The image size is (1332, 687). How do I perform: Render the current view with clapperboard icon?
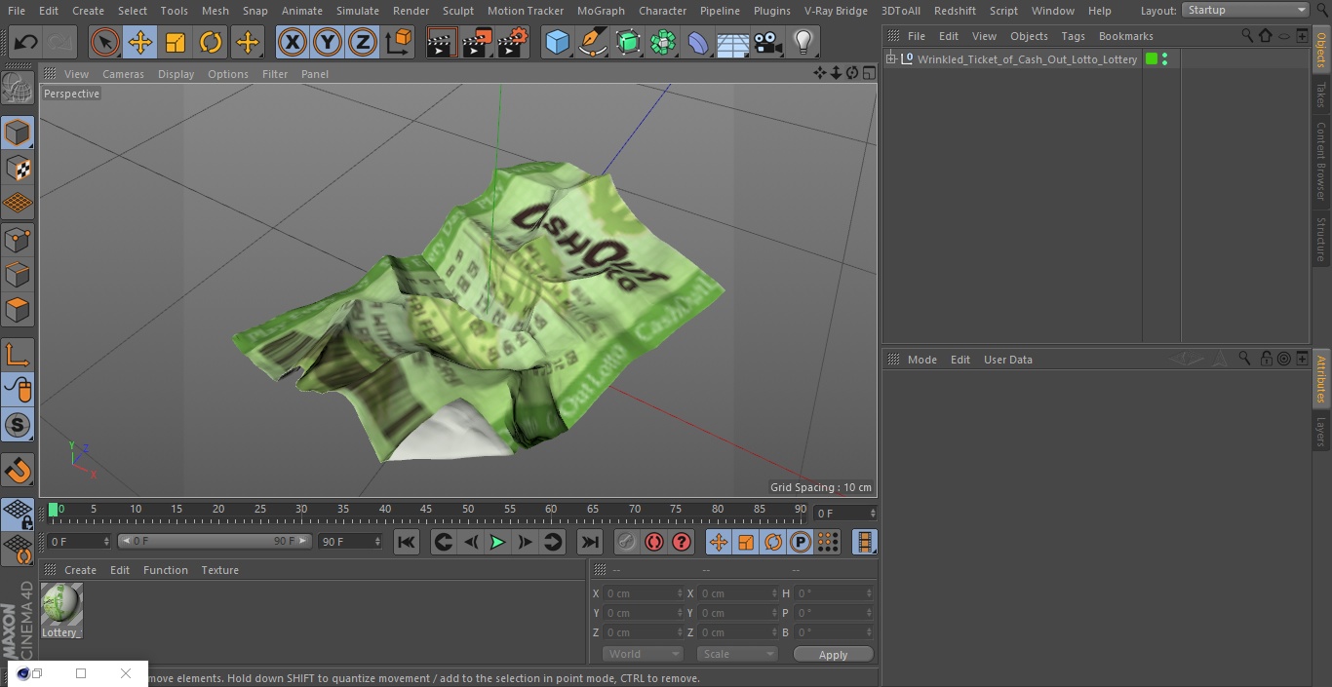tap(442, 42)
